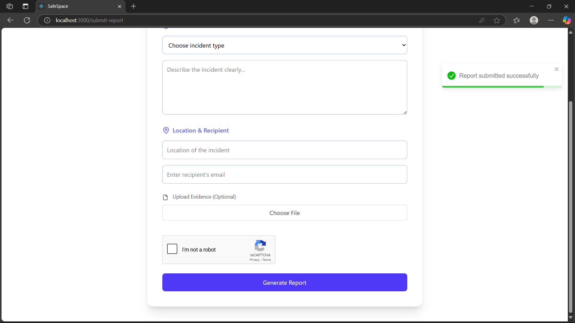575x323 pixels.
Task: Expand the Choose incident type dropdown
Action: [285, 45]
